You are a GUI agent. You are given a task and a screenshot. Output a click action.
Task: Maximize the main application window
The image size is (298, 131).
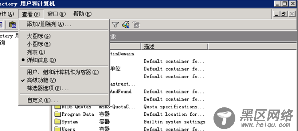[x=285, y=3]
